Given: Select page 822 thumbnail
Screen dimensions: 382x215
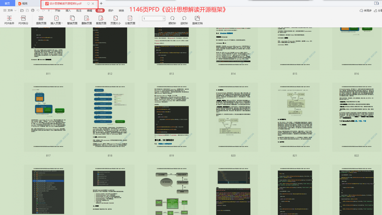Looking at the screenshot, I should [357, 117].
